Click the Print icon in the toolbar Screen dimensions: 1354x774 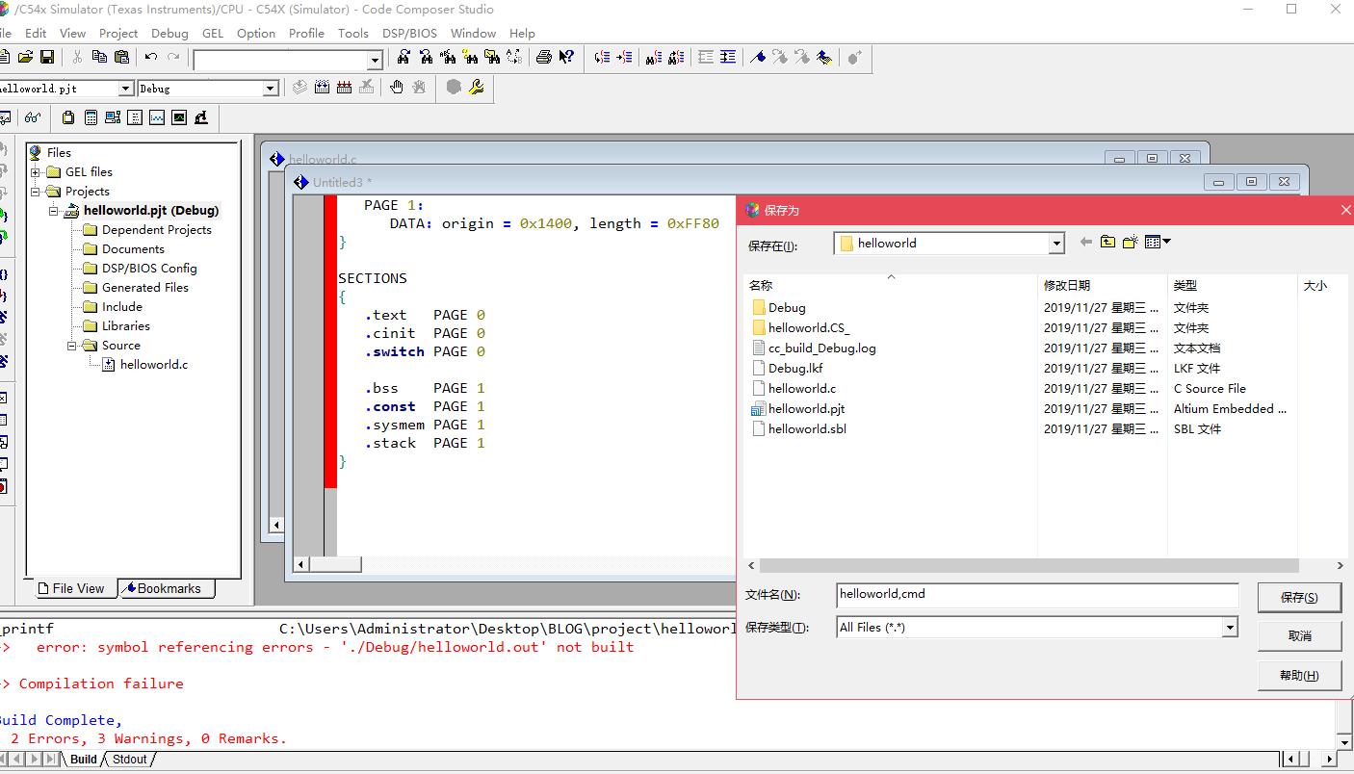point(544,58)
